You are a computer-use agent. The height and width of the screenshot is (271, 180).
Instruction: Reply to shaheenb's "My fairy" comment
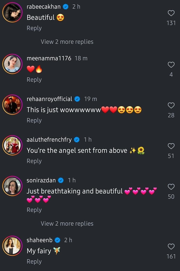point(34,261)
